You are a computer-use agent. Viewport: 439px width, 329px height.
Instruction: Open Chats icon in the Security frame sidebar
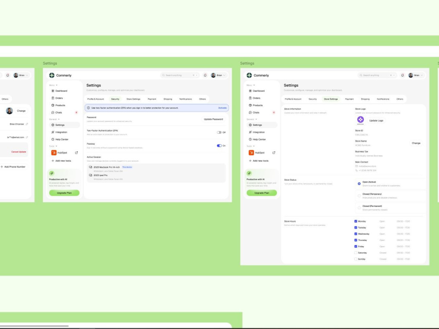click(53, 112)
